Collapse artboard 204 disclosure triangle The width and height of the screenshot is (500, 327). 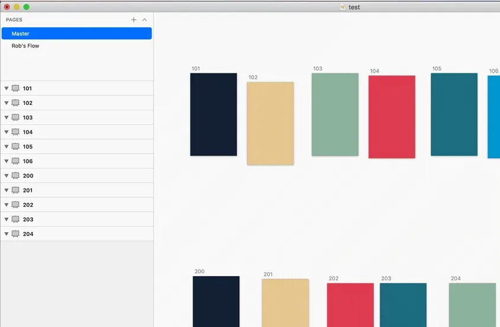click(7, 234)
